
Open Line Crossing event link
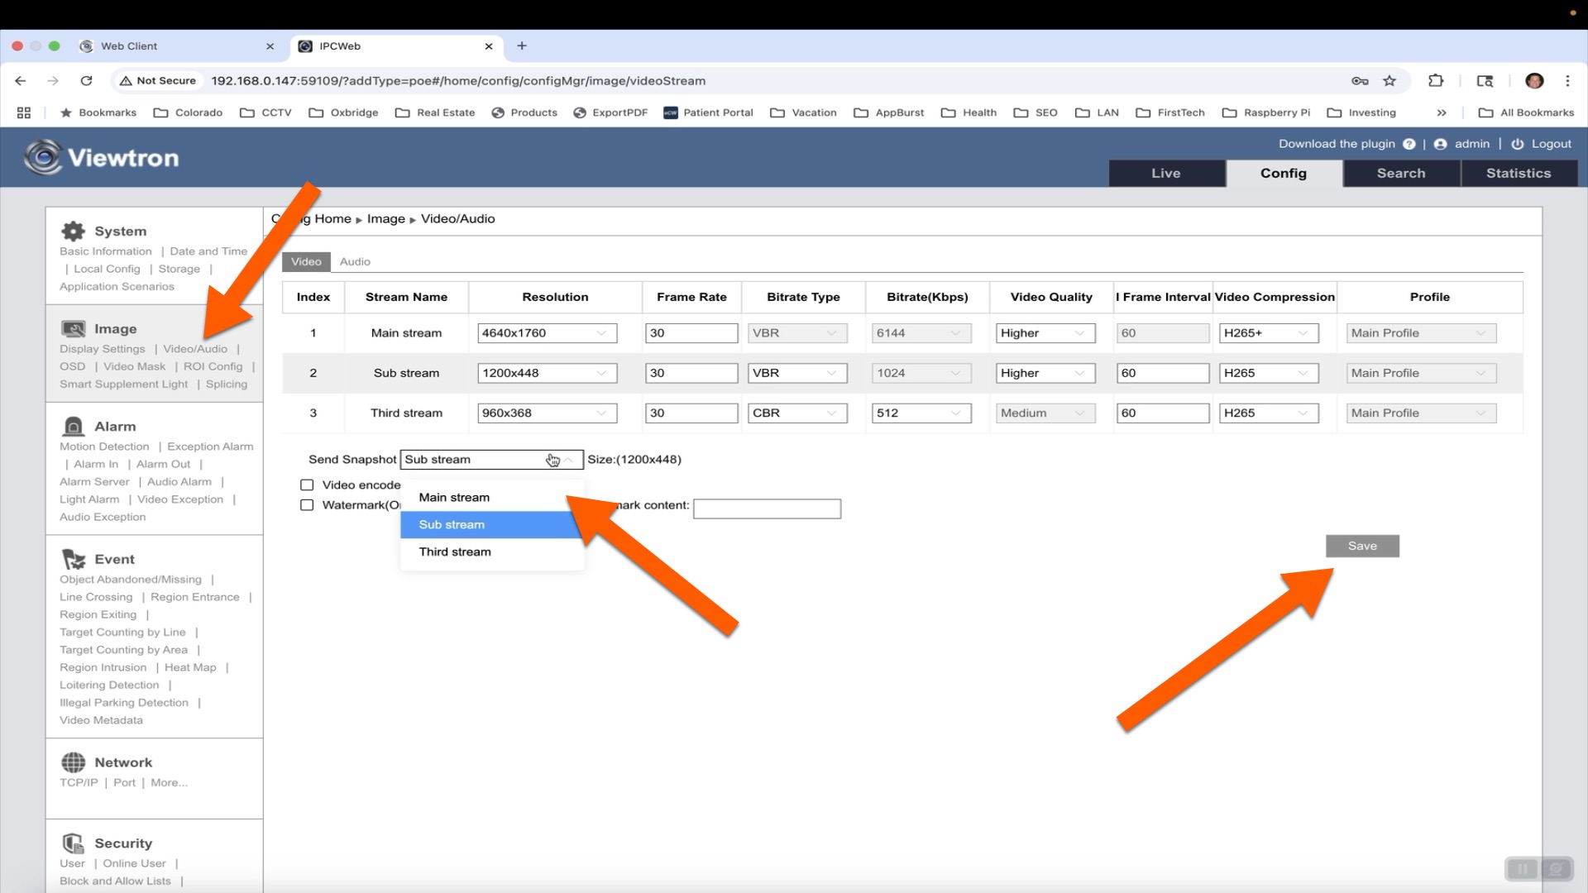(96, 597)
